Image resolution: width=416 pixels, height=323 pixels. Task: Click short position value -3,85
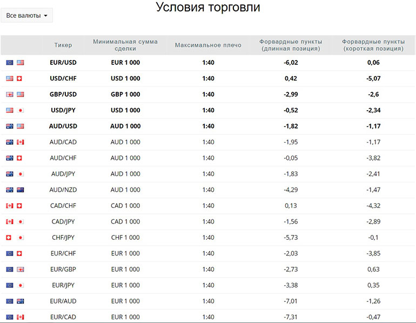(x=373, y=253)
